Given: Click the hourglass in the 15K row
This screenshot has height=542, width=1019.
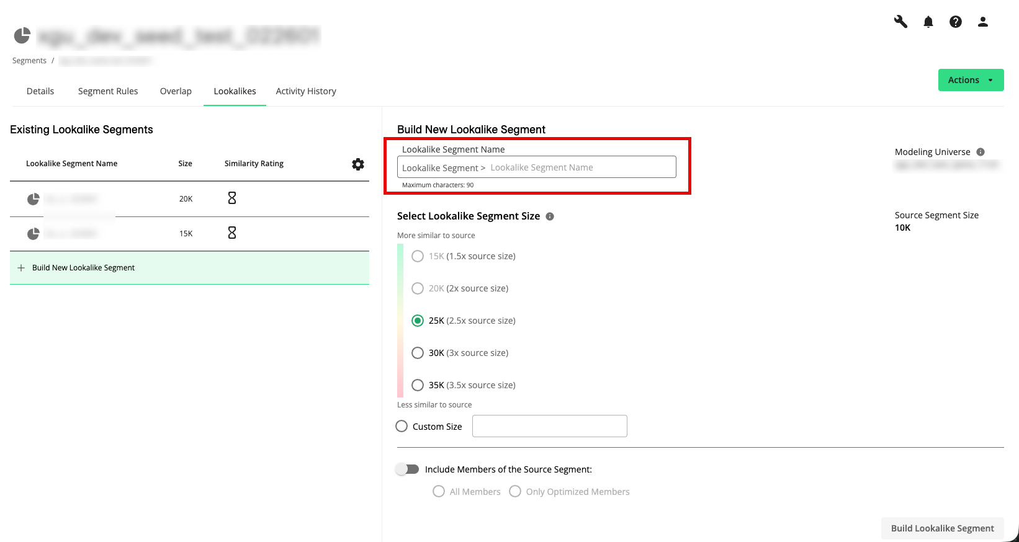Looking at the screenshot, I should coord(232,233).
